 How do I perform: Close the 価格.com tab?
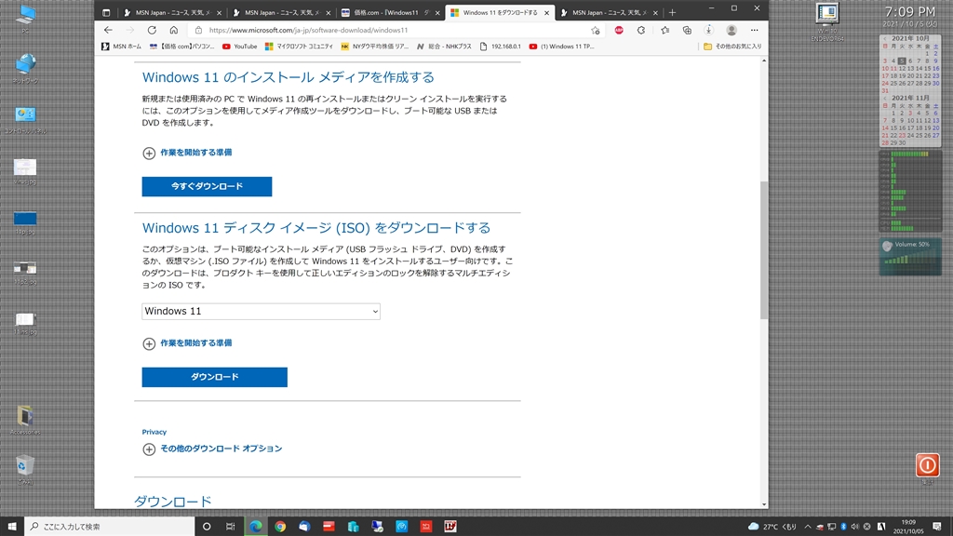[437, 13]
